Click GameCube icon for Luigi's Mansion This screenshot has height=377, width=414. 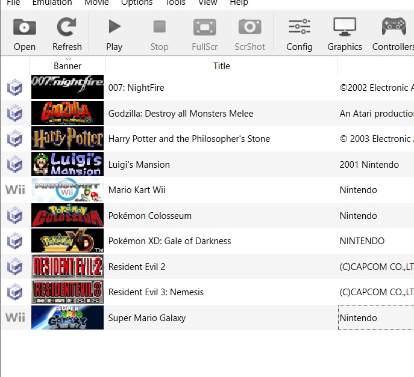pyautogui.click(x=15, y=164)
